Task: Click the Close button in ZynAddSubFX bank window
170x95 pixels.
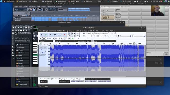Action: coord(166,54)
